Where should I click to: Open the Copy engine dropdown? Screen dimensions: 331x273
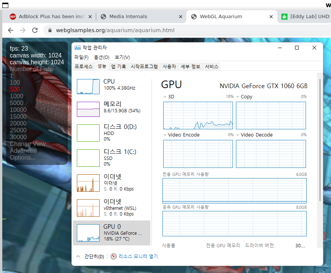coord(237,97)
